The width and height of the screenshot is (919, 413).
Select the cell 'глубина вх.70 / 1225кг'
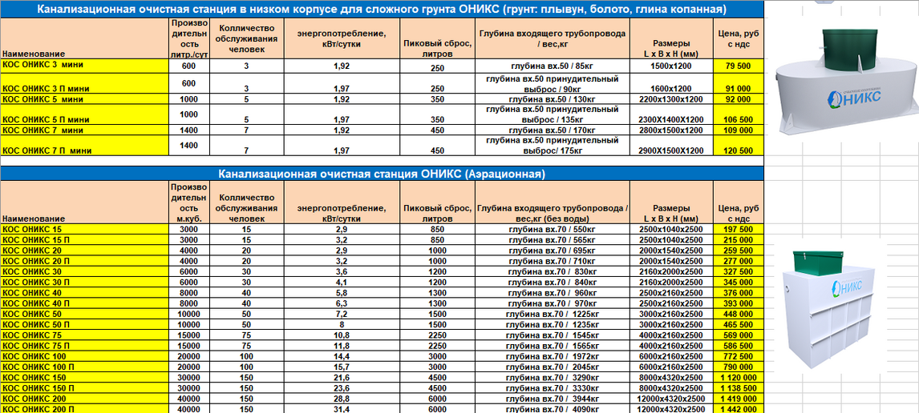coord(553,314)
